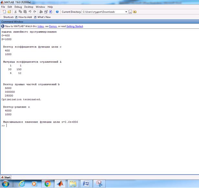Open the File menu
The height and width of the screenshot is (188, 199).
point(3,7)
